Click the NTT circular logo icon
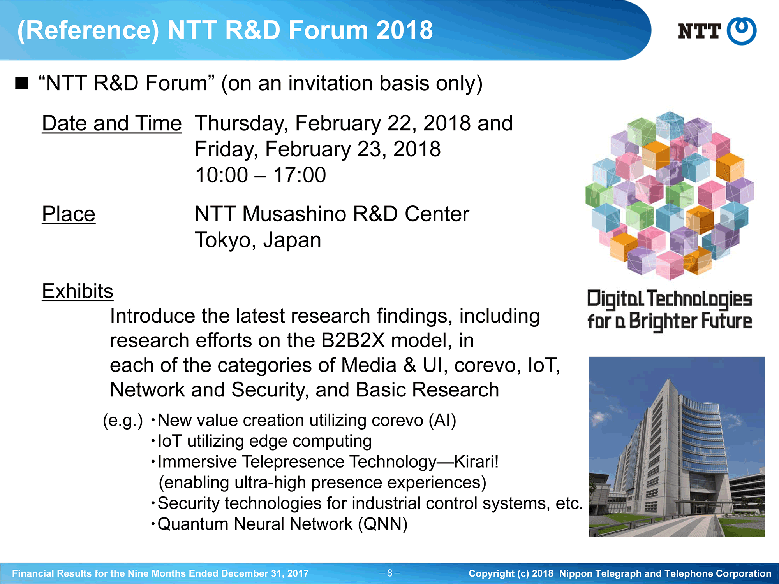779x584 pixels. [x=742, y=31]
